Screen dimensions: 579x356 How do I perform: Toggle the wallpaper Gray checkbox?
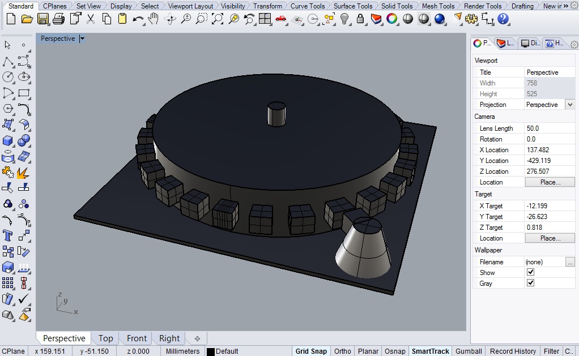(530, 283)
